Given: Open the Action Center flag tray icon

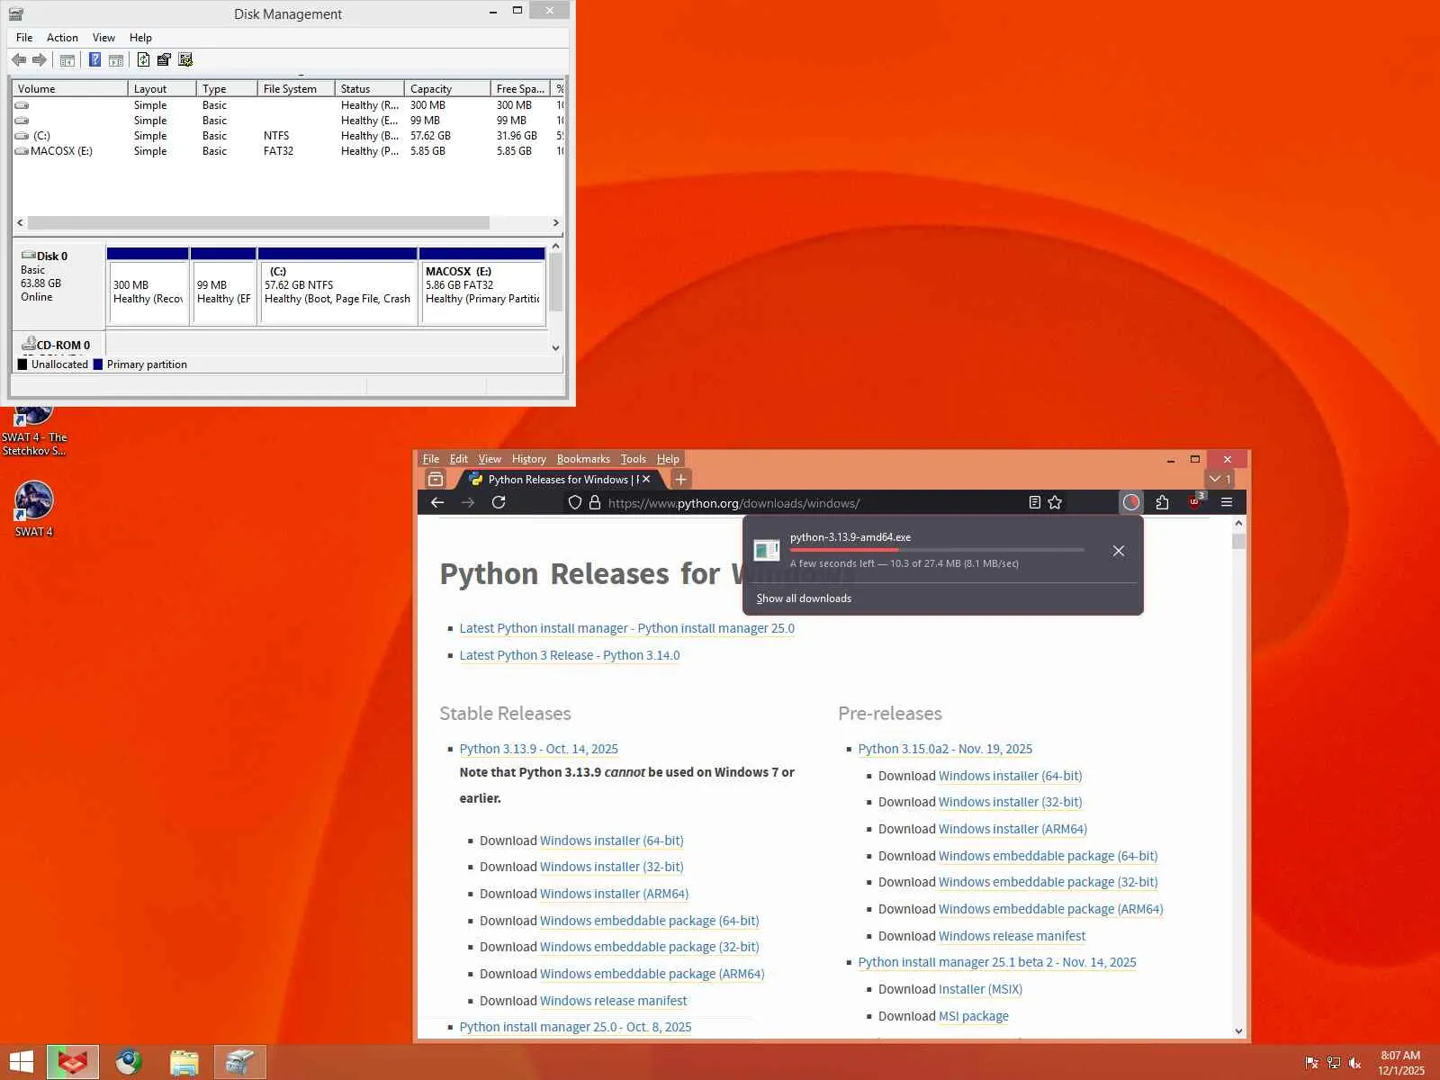Looking at the screenshot, I should pos(1311,1063).
